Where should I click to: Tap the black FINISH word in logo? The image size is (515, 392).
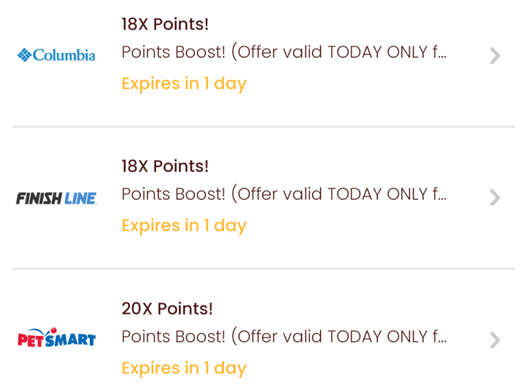[x=39, y=198]
